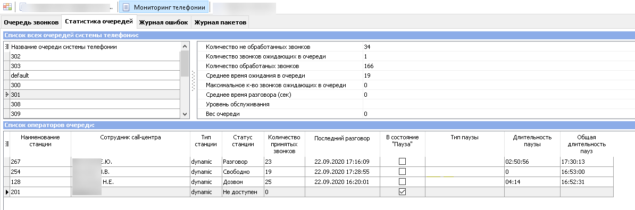Image resolution: width=635 pixels, height=210 pixels.
Task: Click the Среднее время разговора (сек) row
Action: point(416,95)
